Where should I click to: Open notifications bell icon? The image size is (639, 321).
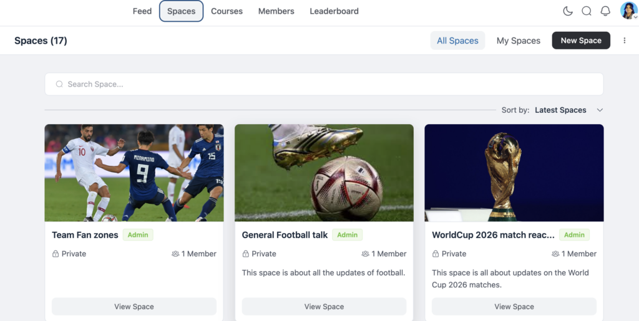(605, 11)
